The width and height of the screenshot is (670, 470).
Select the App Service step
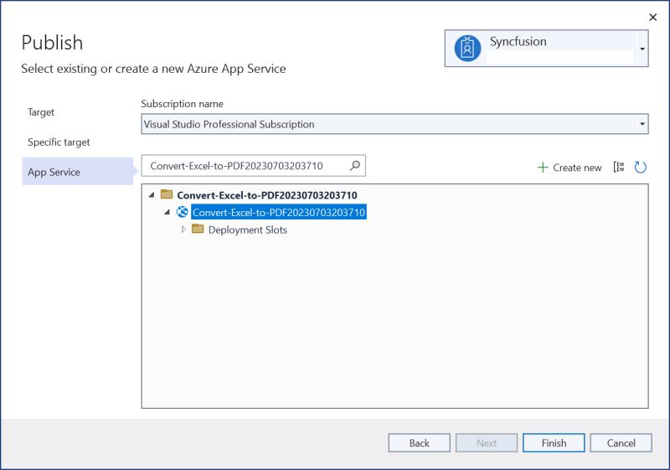(78, 172)
